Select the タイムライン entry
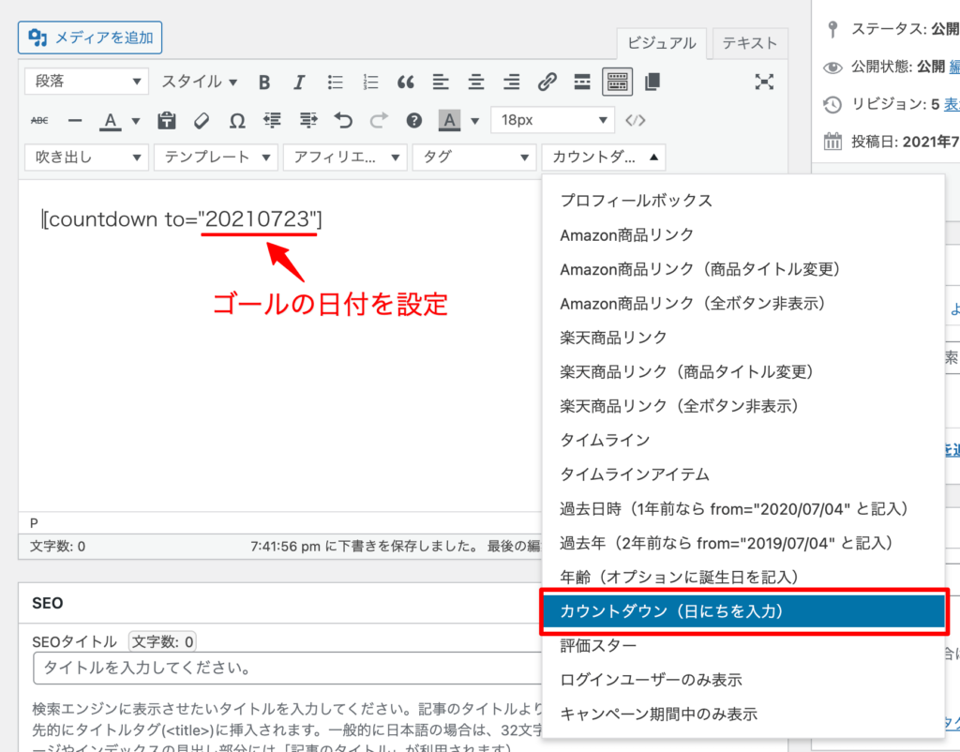 click(x=743, y=441)
